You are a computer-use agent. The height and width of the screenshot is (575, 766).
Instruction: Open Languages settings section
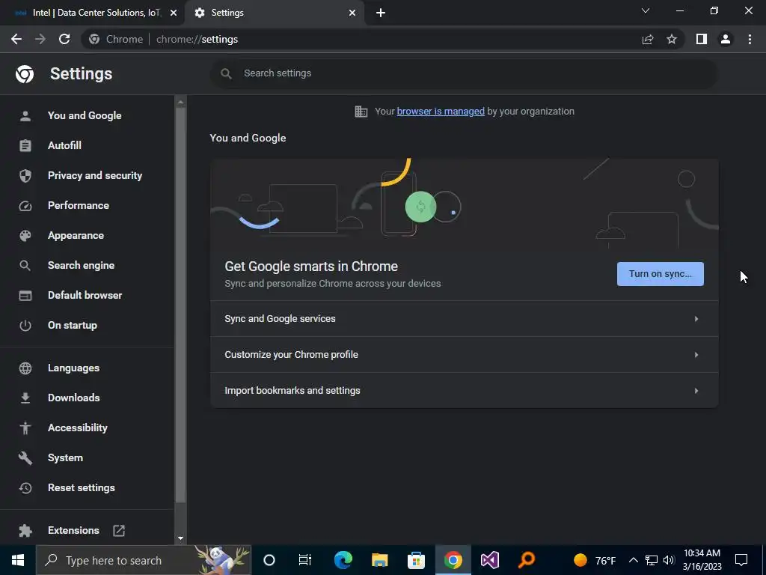73,368
